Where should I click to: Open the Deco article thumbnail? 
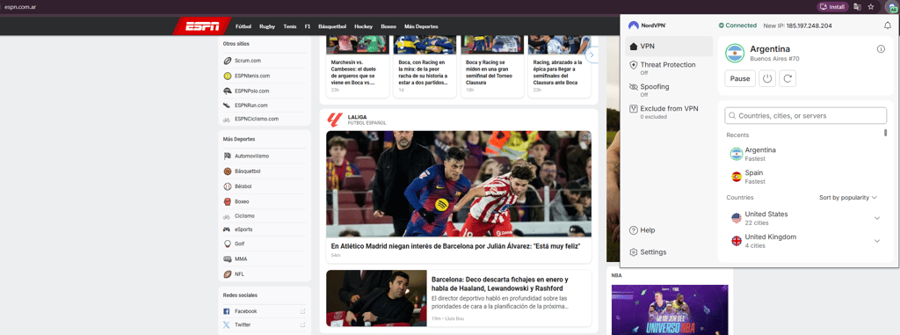[x=376, y=298]
